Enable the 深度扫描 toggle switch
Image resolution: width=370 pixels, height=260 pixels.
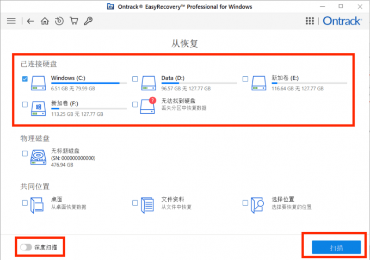26,247
